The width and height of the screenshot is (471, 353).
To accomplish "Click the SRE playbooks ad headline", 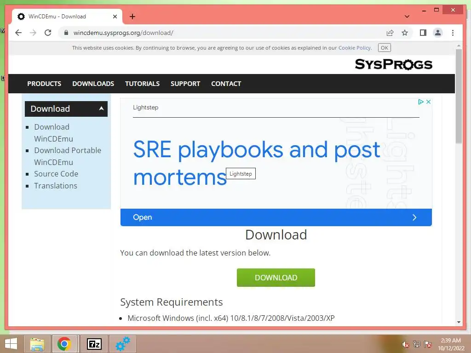I will pyautogui.click(x=257, y=163).
